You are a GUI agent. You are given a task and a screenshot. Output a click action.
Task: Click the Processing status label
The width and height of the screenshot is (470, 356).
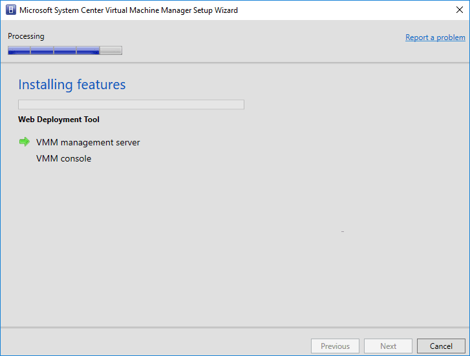pyautogui.click(x=26, y=36)
